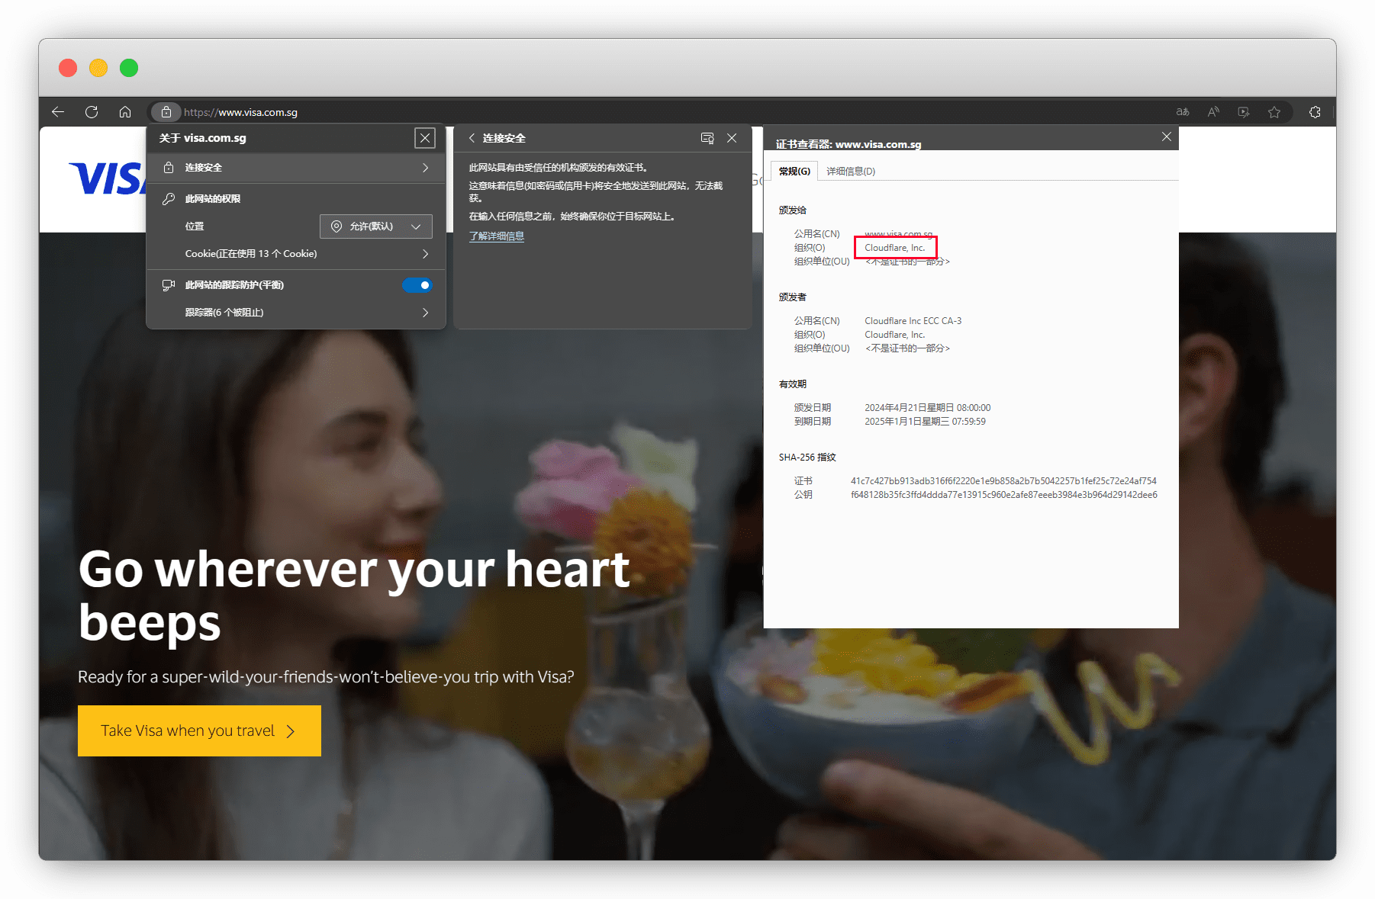Click the read aloud icon
Image resolution: width=1375 pixels, height=899 pixels.
[1213, 112]
